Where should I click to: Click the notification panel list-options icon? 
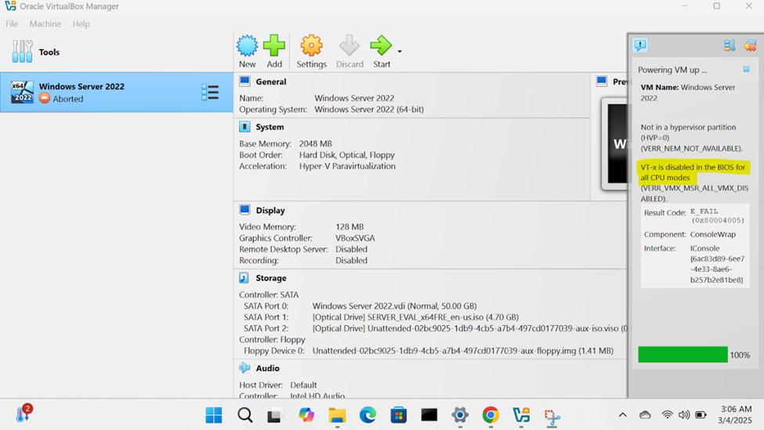[x=730, y=45]
